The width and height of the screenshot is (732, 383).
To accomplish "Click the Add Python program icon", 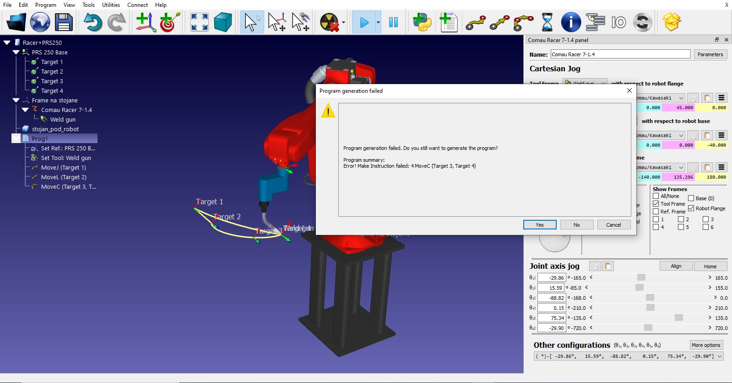I will (422, 22).
